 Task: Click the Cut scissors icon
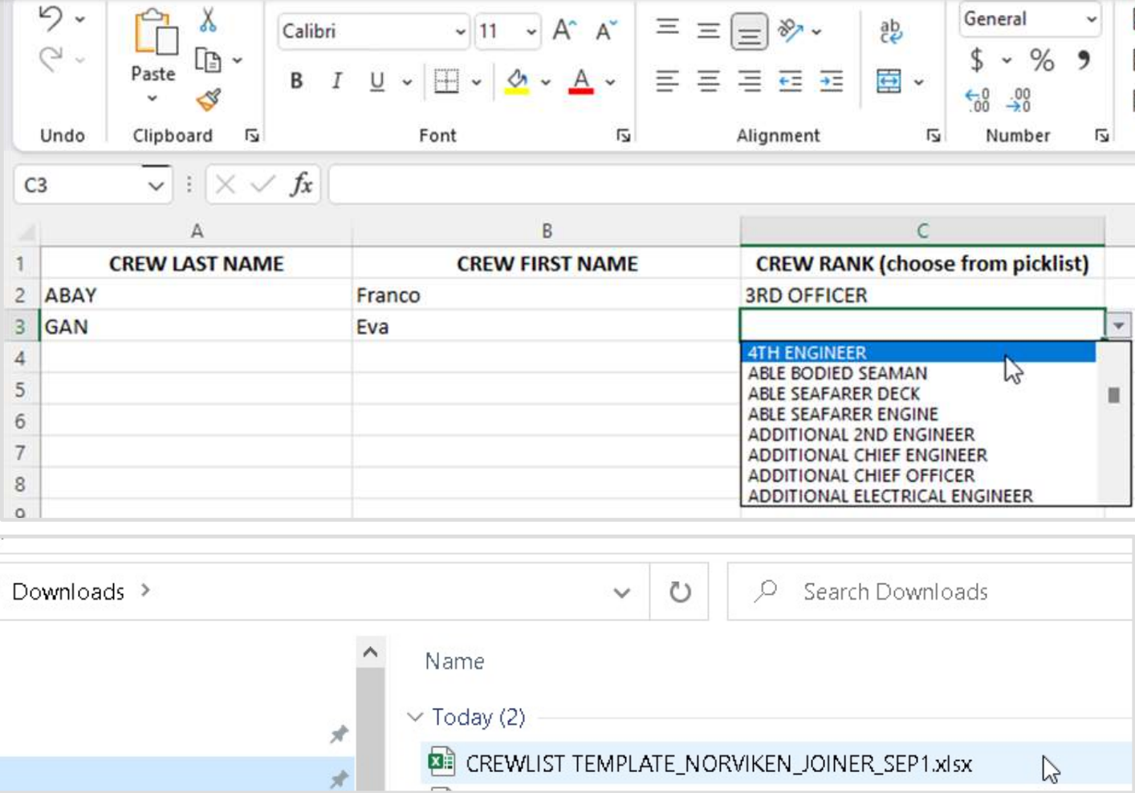(208, 20)
